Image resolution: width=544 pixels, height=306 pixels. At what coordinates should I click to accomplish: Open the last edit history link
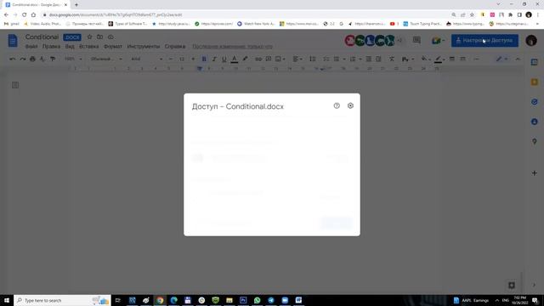(x=232, y=47)
